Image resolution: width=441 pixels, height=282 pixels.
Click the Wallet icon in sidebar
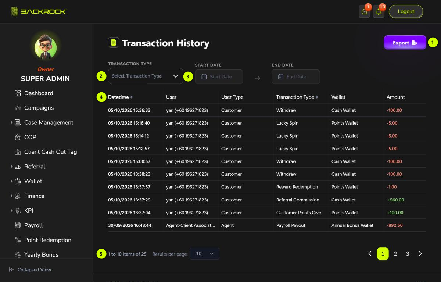[18, 182]
